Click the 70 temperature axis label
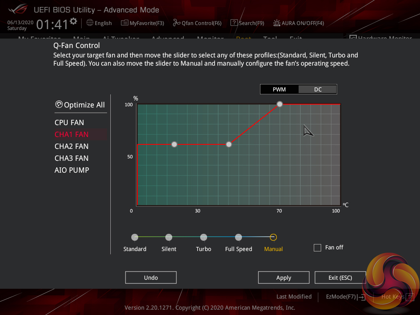This screenshot has width=420, height=315. click(x=279, y=211)
